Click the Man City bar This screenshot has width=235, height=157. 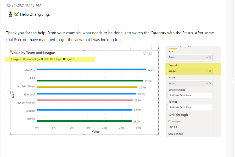pos(91,69)
